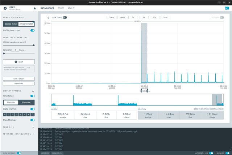Toggle digital channel 4

coord(21,115)
